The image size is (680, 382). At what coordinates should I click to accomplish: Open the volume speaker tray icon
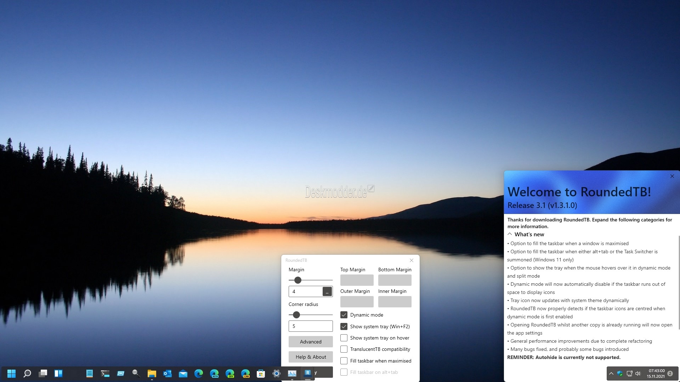638,374
